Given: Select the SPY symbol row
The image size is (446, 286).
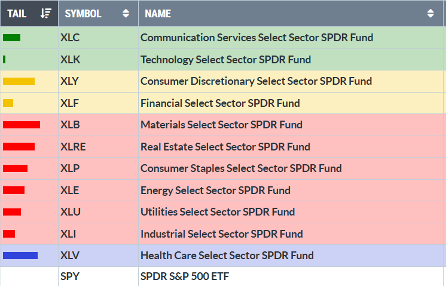Looking at the screenshot, I should pos(69,277).
